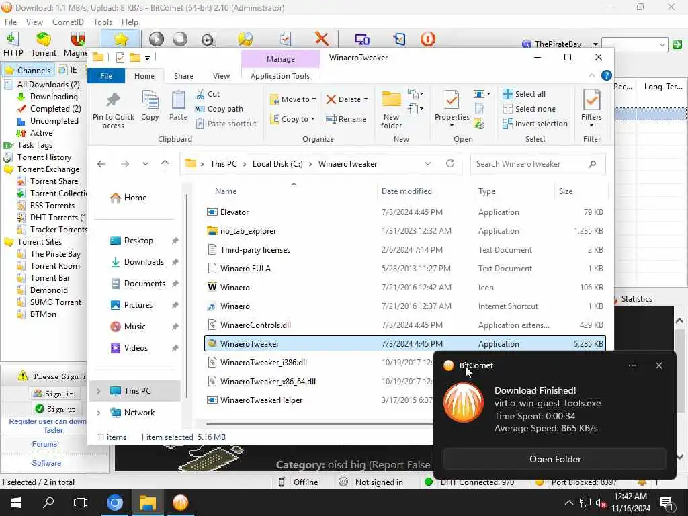
Task: Open the Delete dropdown arrow
Action: pos(366,99)
